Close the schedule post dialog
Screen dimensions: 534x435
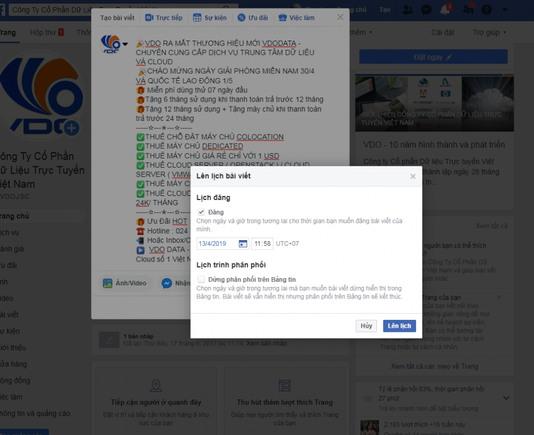(412, 177)
